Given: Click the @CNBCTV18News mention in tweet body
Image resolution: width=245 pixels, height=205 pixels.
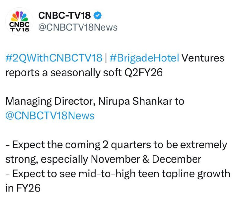Looking at the screenshot, I should point(50,115).
